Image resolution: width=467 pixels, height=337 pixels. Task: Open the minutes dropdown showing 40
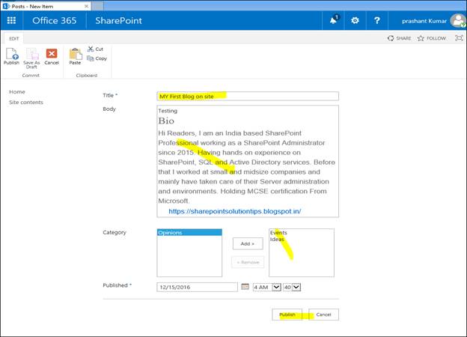tap(292, 287)
